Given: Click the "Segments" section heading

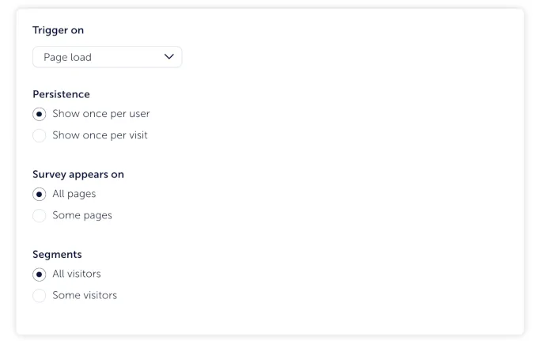Looking at the screenshot, I should (x=57, y=255).
